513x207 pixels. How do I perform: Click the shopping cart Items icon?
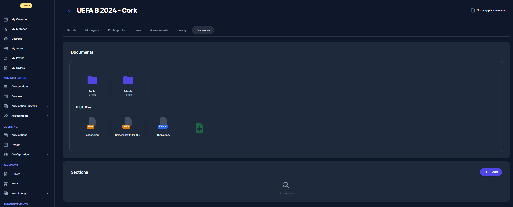[6, 184]
